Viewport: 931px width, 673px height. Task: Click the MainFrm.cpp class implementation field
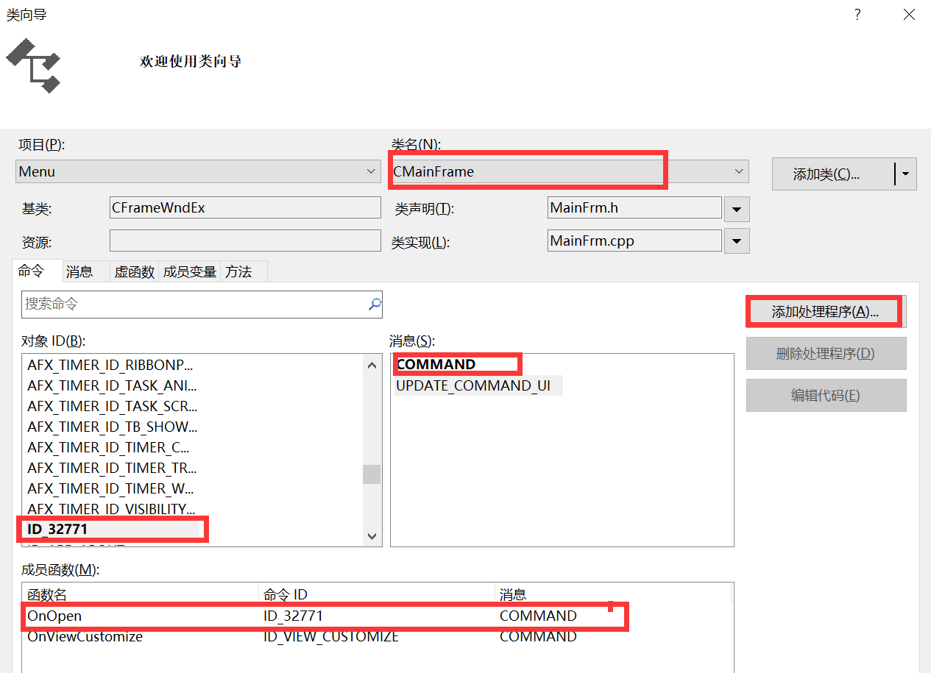(x=634, y=241)
